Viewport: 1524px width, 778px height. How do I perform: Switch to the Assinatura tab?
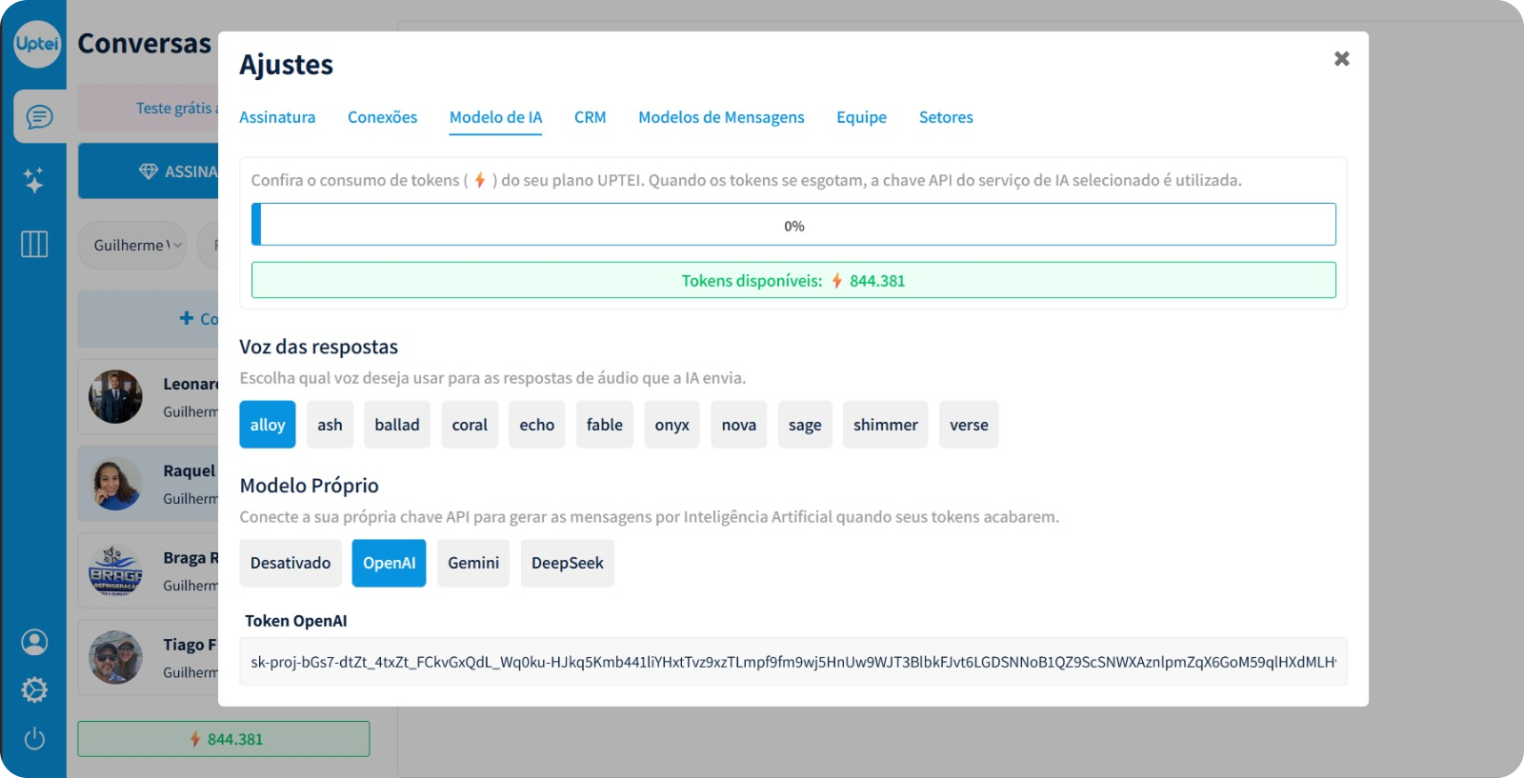click(x=277, y=117)
